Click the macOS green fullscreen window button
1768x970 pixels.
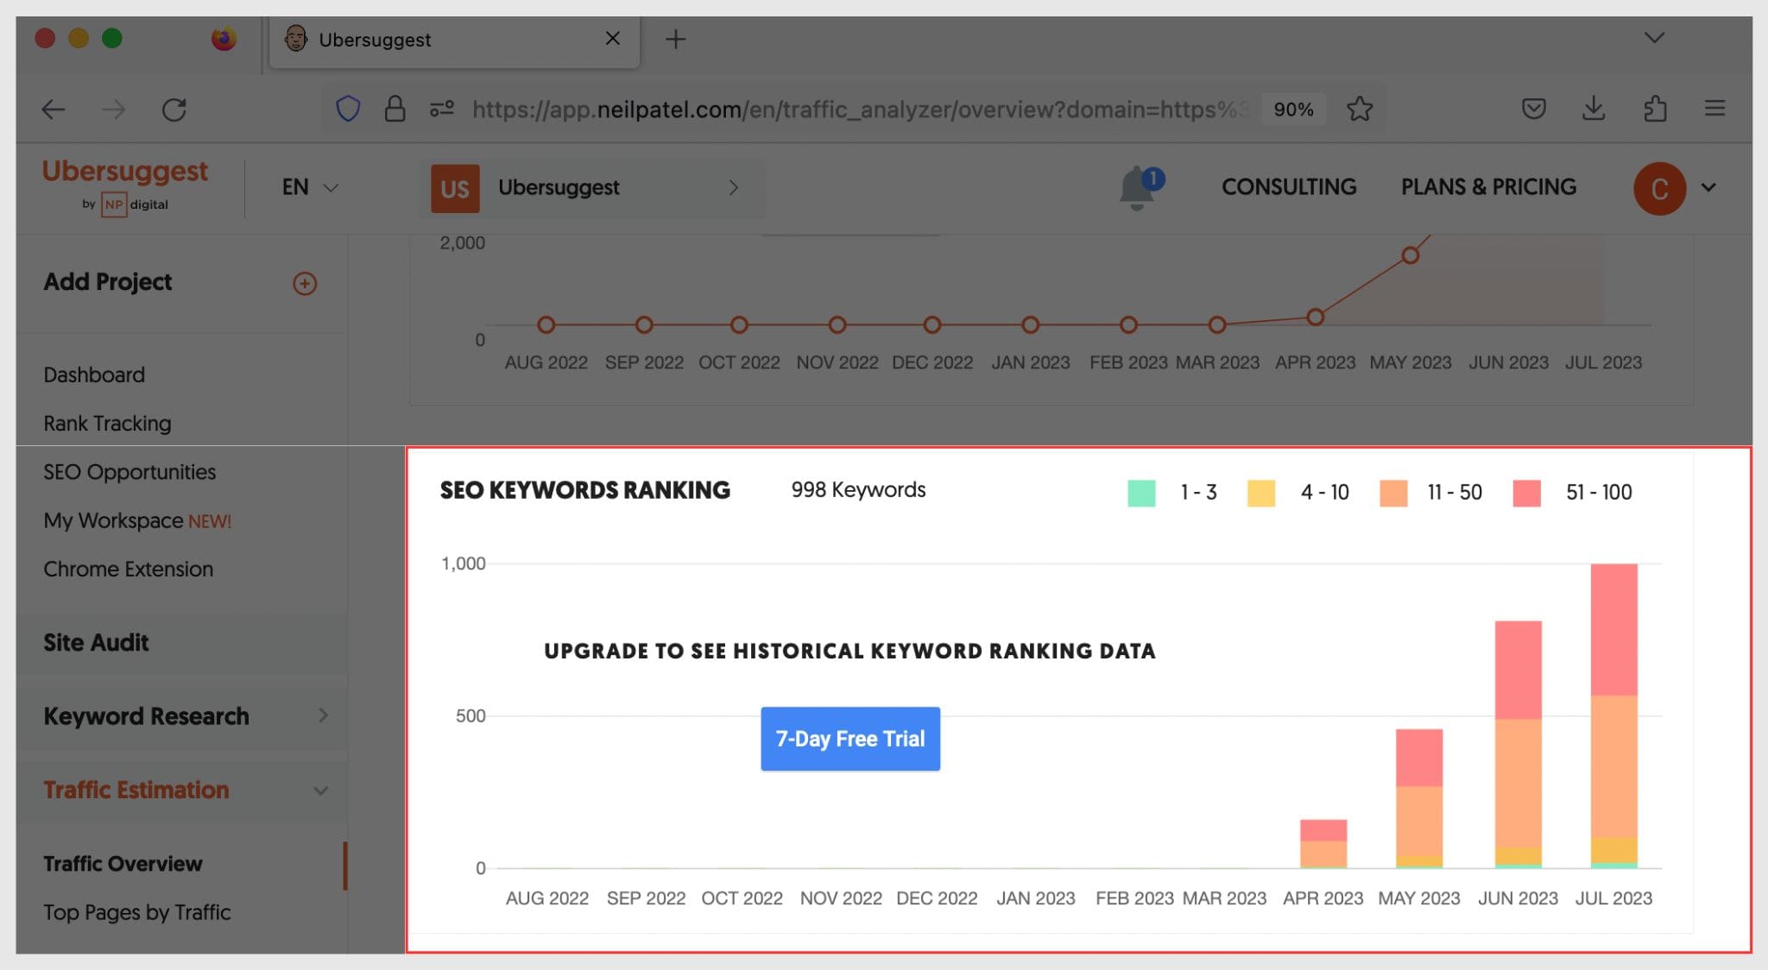112,39
